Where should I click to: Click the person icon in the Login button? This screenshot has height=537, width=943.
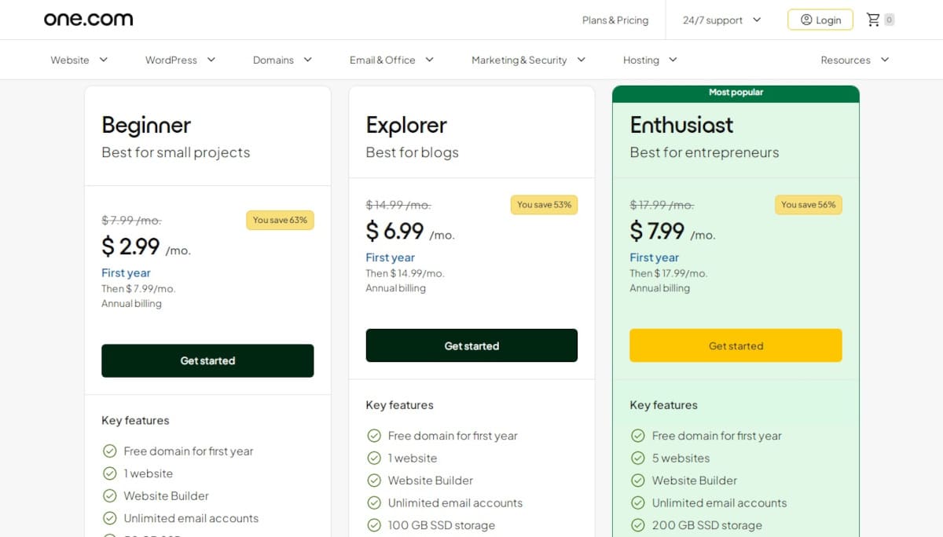[x=805, y=20]
